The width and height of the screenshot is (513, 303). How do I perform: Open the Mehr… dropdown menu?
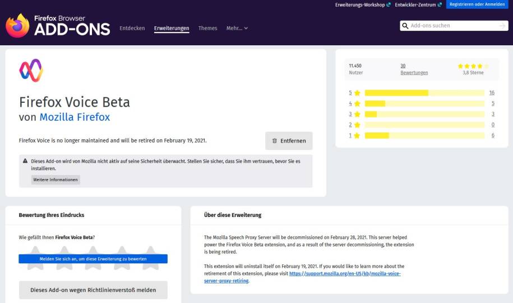(x=237, y=29)
